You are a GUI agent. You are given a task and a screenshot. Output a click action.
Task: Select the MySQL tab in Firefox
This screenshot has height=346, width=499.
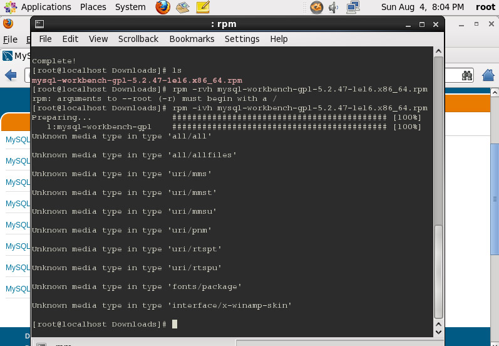tap(16, 56)
